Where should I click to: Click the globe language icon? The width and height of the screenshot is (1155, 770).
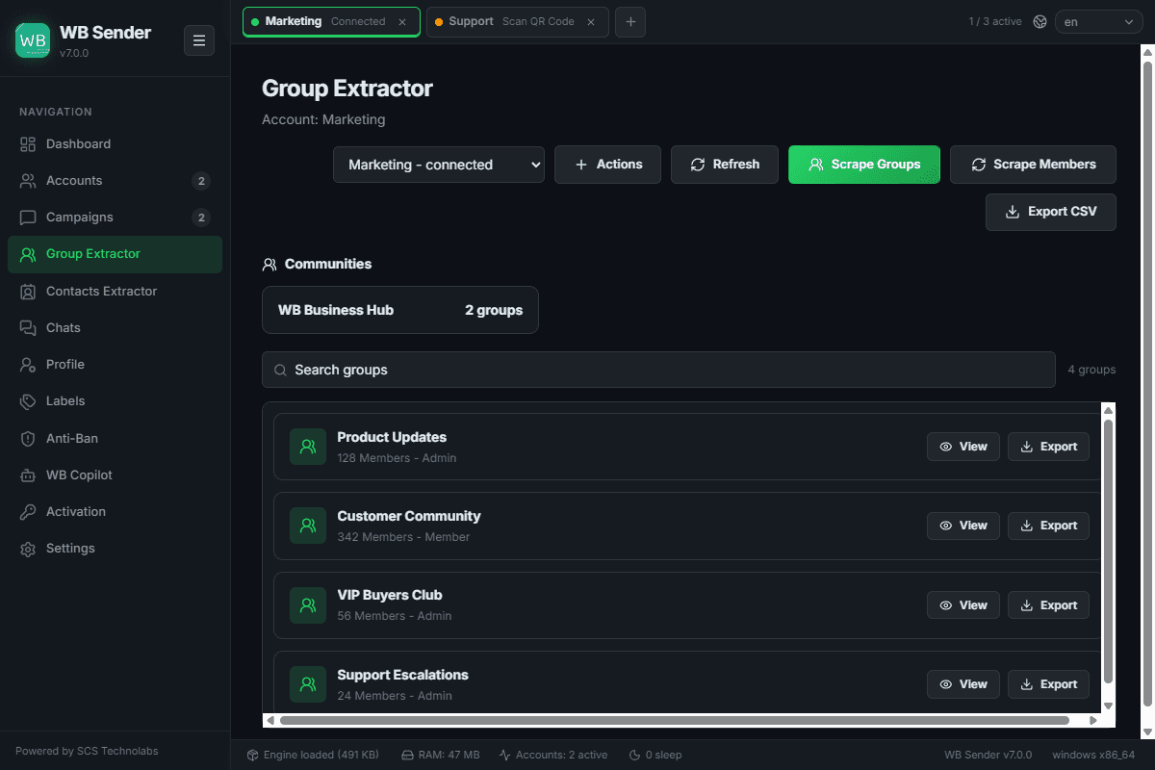tap(1039, 21)
